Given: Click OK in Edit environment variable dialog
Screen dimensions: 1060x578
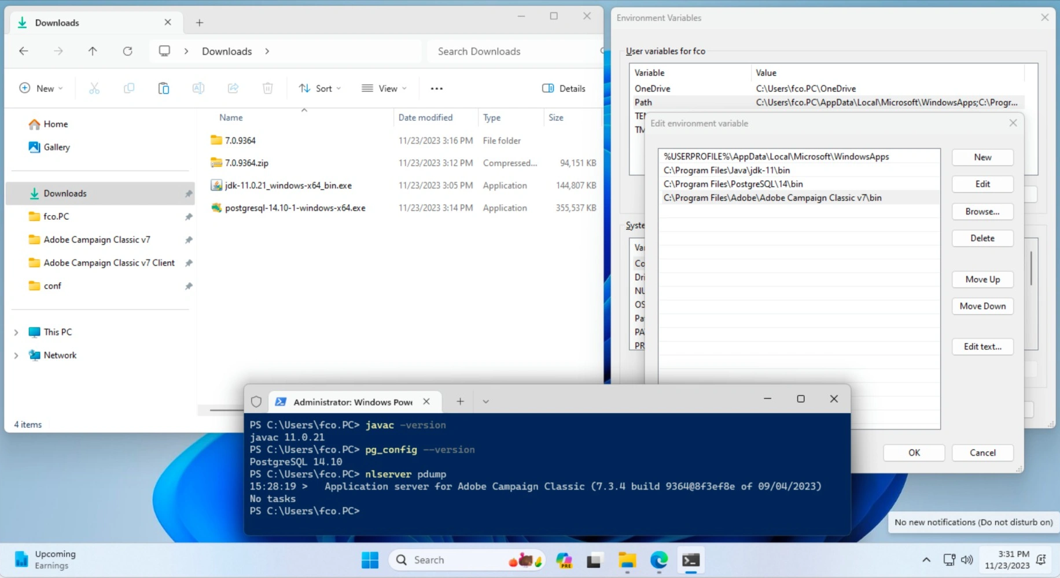Looking at the screenshot, I should [x=914, y=452].
